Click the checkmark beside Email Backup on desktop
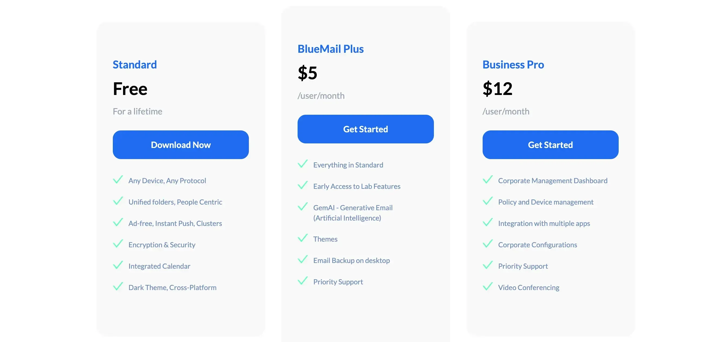 point(303,259)
